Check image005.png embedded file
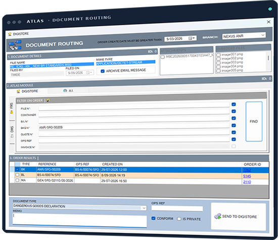The width and height of the screenshot is (278, 240). tap(218, 71)
